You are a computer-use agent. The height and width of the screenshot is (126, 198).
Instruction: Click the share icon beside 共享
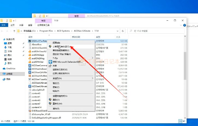(x=50, y=66)
